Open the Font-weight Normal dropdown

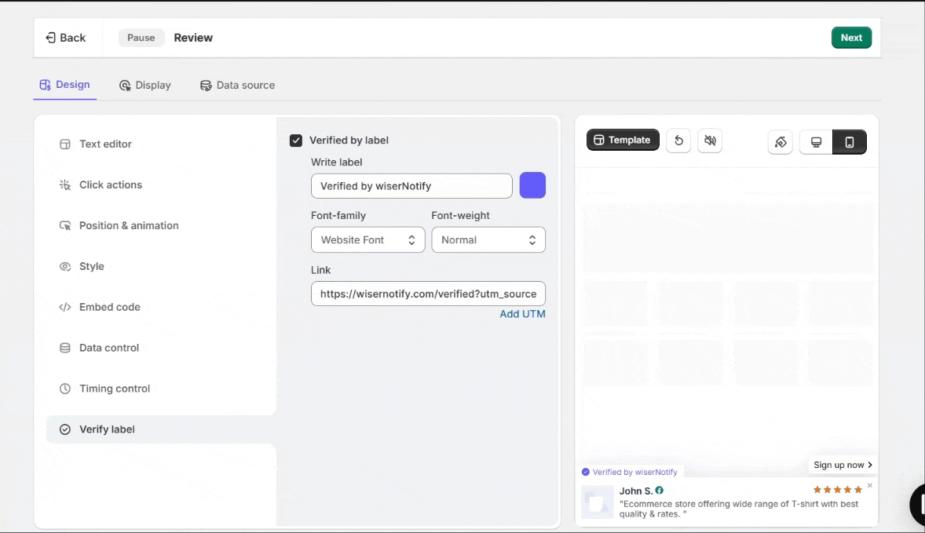[x=488, y=240]
